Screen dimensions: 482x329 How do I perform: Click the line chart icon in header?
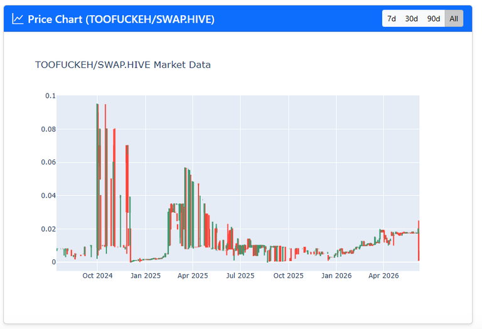pyautogui.click(x=18, y=19)
